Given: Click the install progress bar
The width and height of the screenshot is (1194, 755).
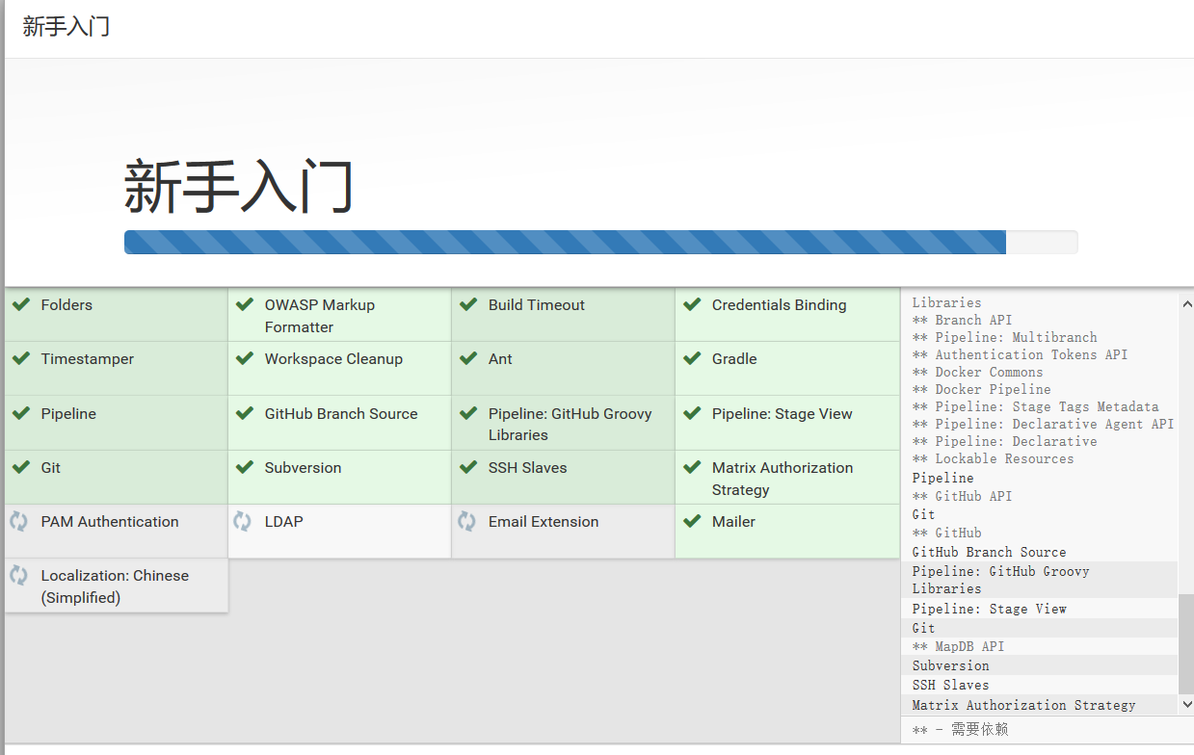Looking at the screenshot, I should [x=600, y=242].
